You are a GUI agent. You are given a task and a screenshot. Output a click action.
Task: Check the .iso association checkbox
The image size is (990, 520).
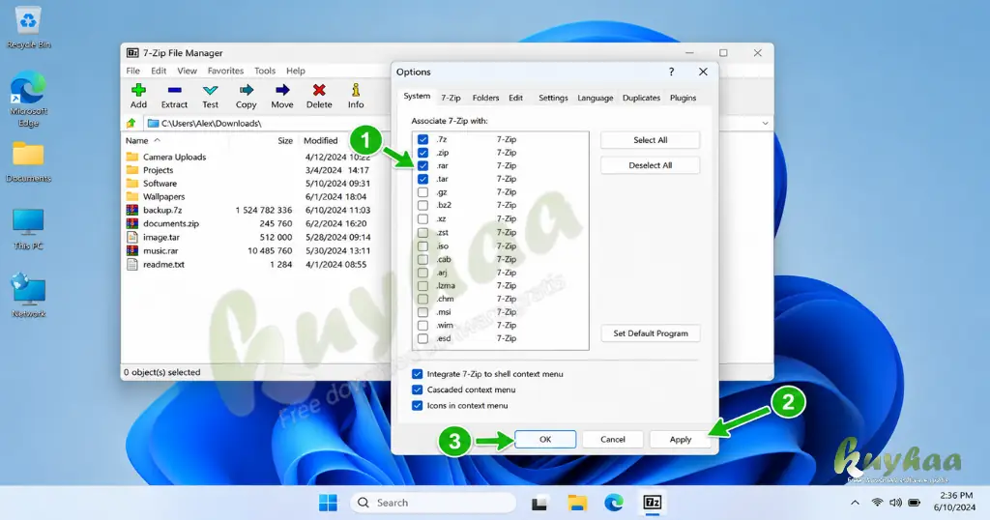click(x=423, y=246)
